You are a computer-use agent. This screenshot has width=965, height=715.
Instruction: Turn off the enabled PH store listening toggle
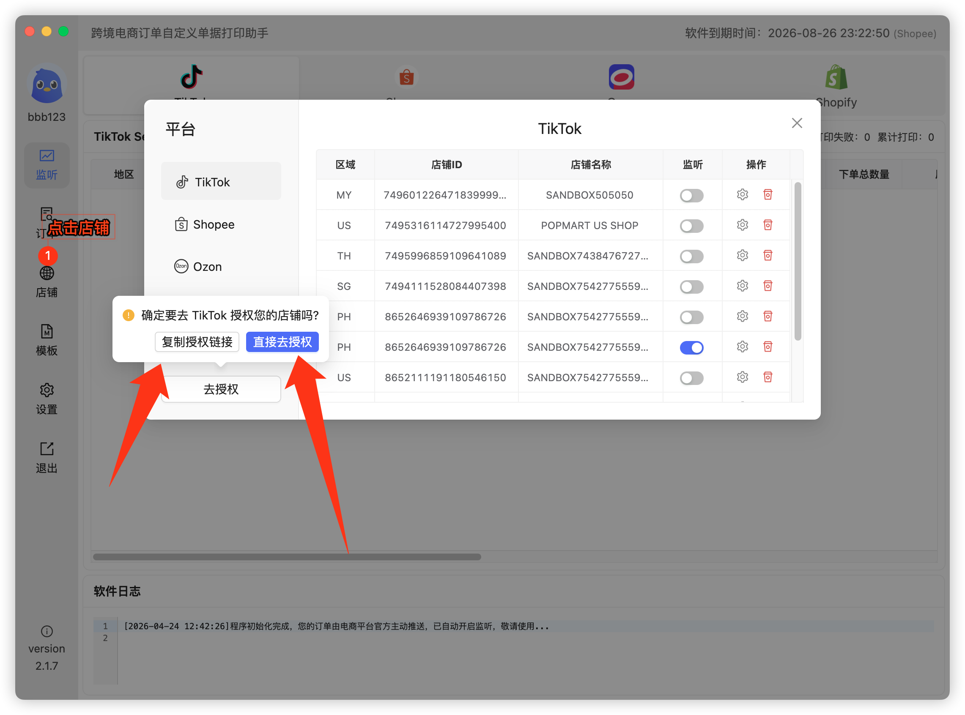point(692,347)
